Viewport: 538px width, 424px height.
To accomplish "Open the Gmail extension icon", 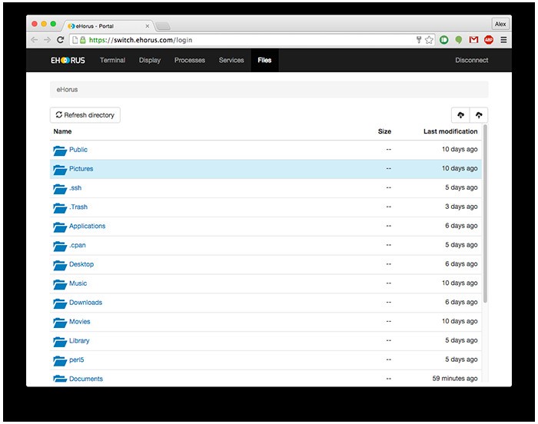I will pos(473,40).
